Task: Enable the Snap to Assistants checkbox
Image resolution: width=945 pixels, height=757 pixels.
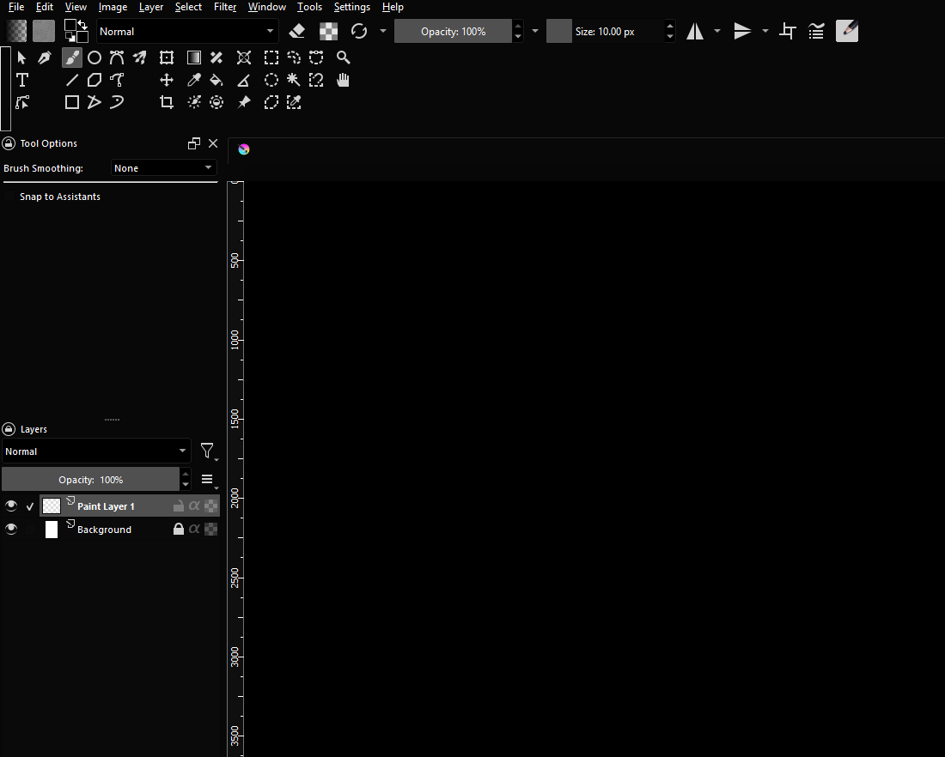Action: tap(10, 197)
